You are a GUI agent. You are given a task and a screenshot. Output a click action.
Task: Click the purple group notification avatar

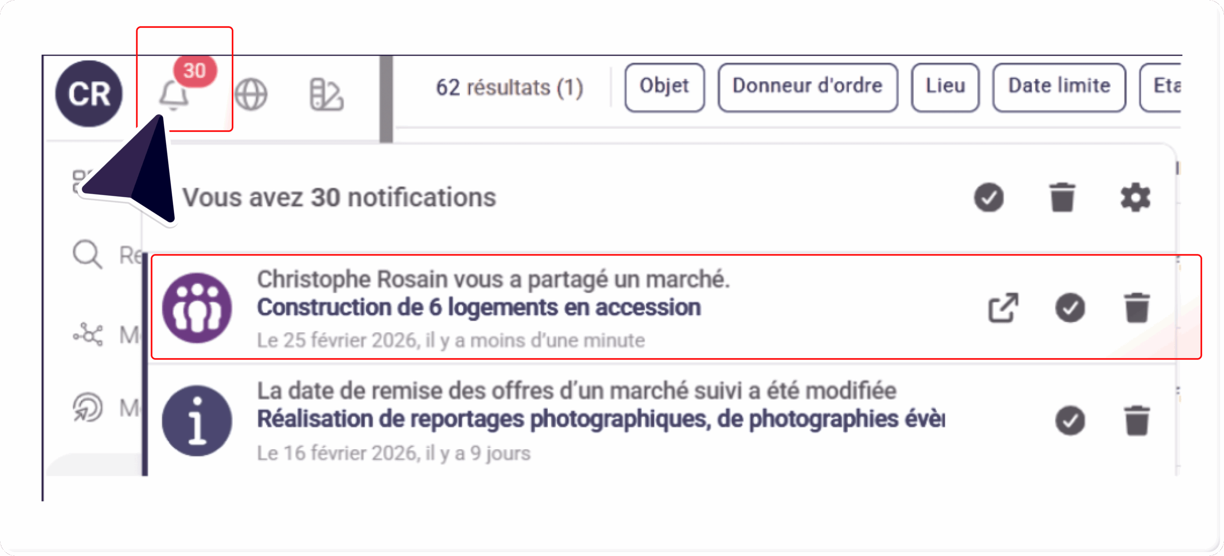[197, 308]
